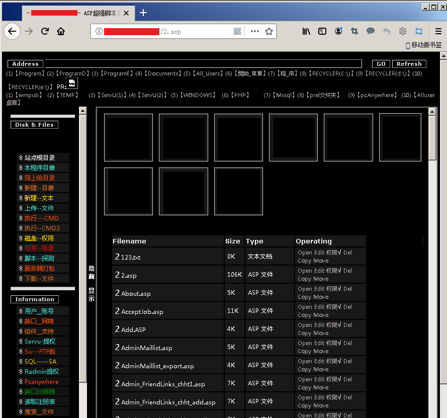
Task: Click the 隐藏 hide panel toggle
Action: click(92, 272)
